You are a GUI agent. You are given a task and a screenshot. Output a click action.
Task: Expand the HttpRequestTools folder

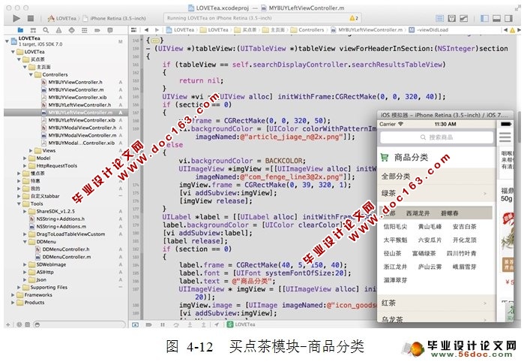[x=25, y=166]
